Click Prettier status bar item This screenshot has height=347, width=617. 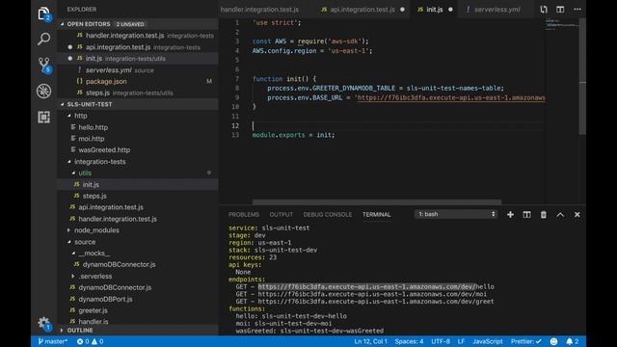pyautogui.click(x=526, y=341)
